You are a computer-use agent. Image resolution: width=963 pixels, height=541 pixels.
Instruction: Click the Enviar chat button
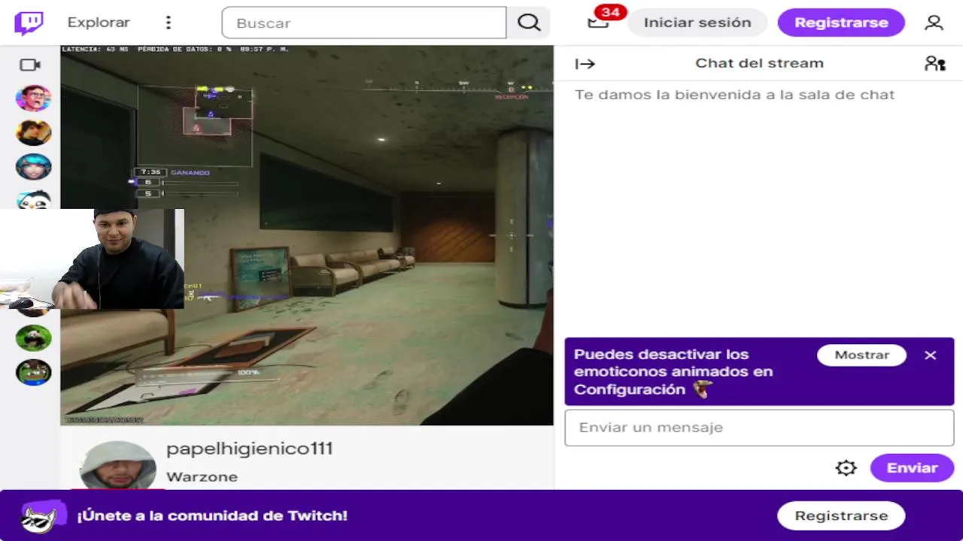912,468
